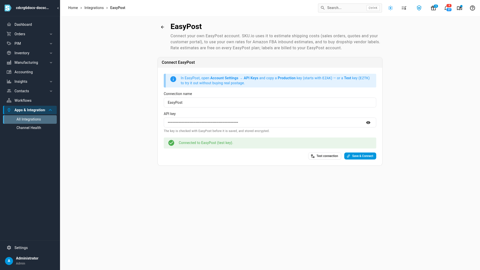
Task: Click the Test connection button
Action: (324, 156)
